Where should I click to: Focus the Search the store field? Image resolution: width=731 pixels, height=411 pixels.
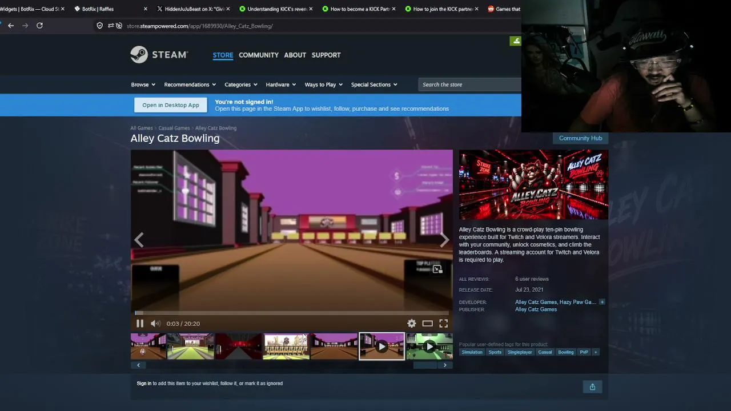pos(470,84)
